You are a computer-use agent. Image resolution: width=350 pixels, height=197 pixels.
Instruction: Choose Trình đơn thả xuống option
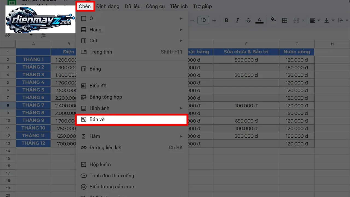coord(132,176)
